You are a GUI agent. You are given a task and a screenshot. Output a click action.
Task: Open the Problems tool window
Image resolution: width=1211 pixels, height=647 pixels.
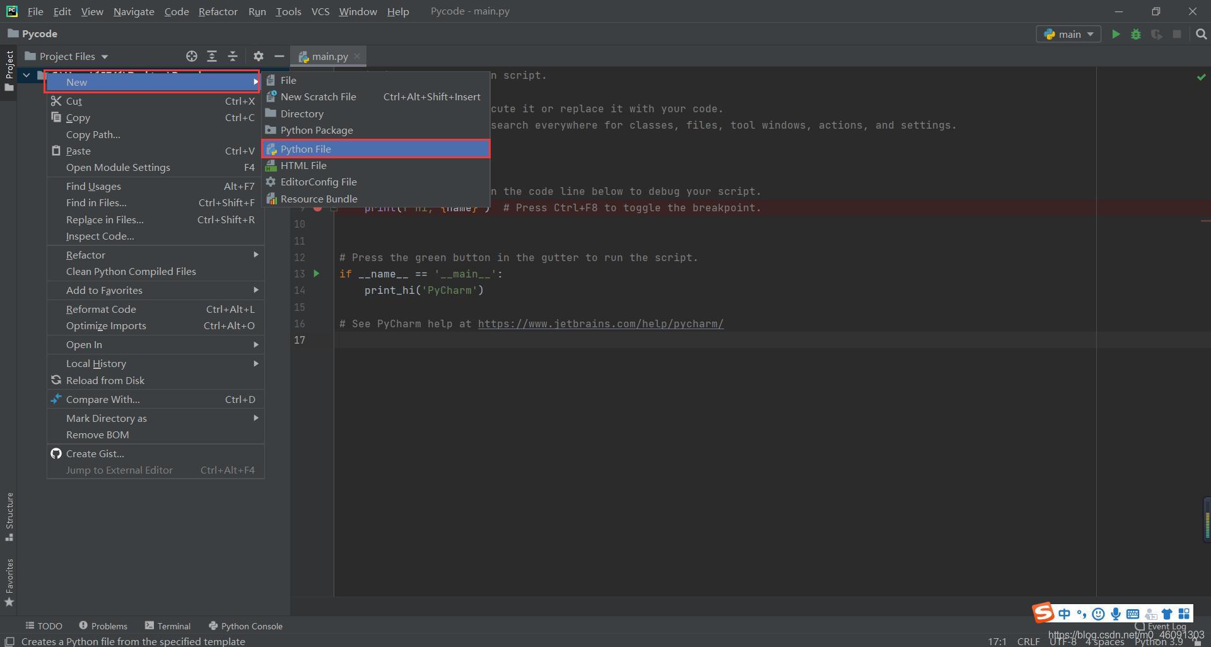click(x=103, y=626)
